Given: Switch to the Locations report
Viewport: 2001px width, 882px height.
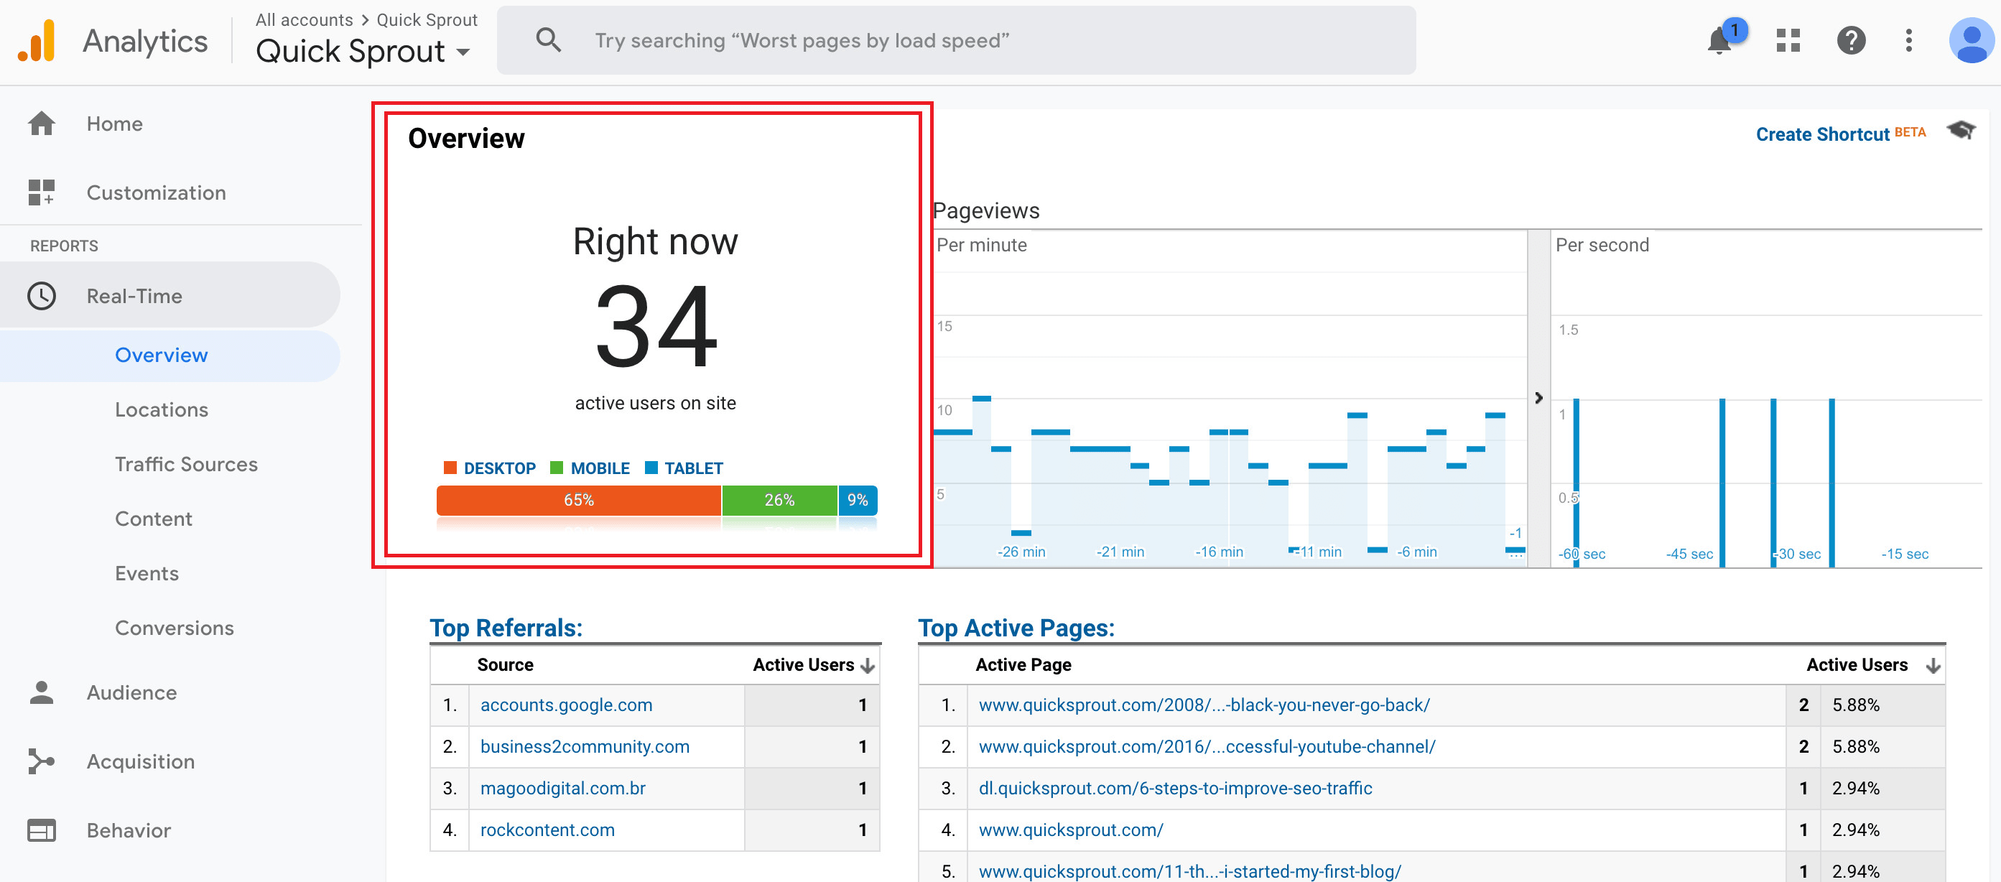Looking at the screenshot, I should (162, 409).
